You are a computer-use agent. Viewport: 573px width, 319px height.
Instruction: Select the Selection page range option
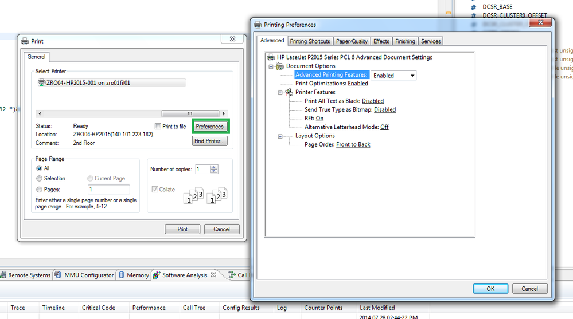(x=39, y=178)
